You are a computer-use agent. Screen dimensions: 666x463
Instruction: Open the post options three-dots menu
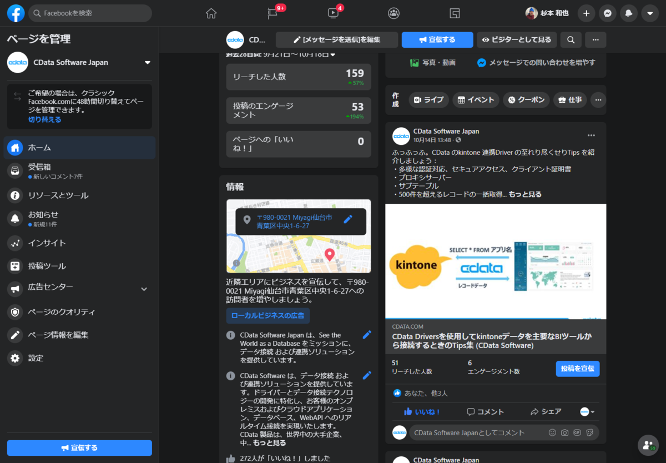(591, 135)
